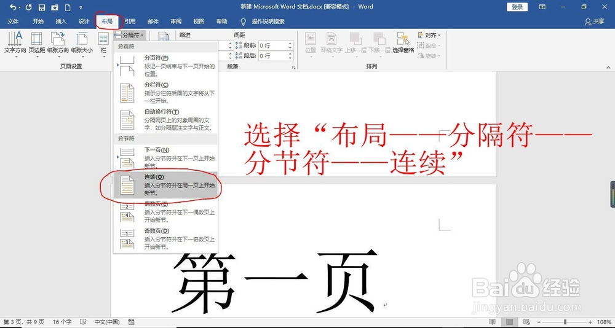This screenshot has width=615, height=328.
Task: Switch to Print Layout view icon
Action: pos(509,322)
